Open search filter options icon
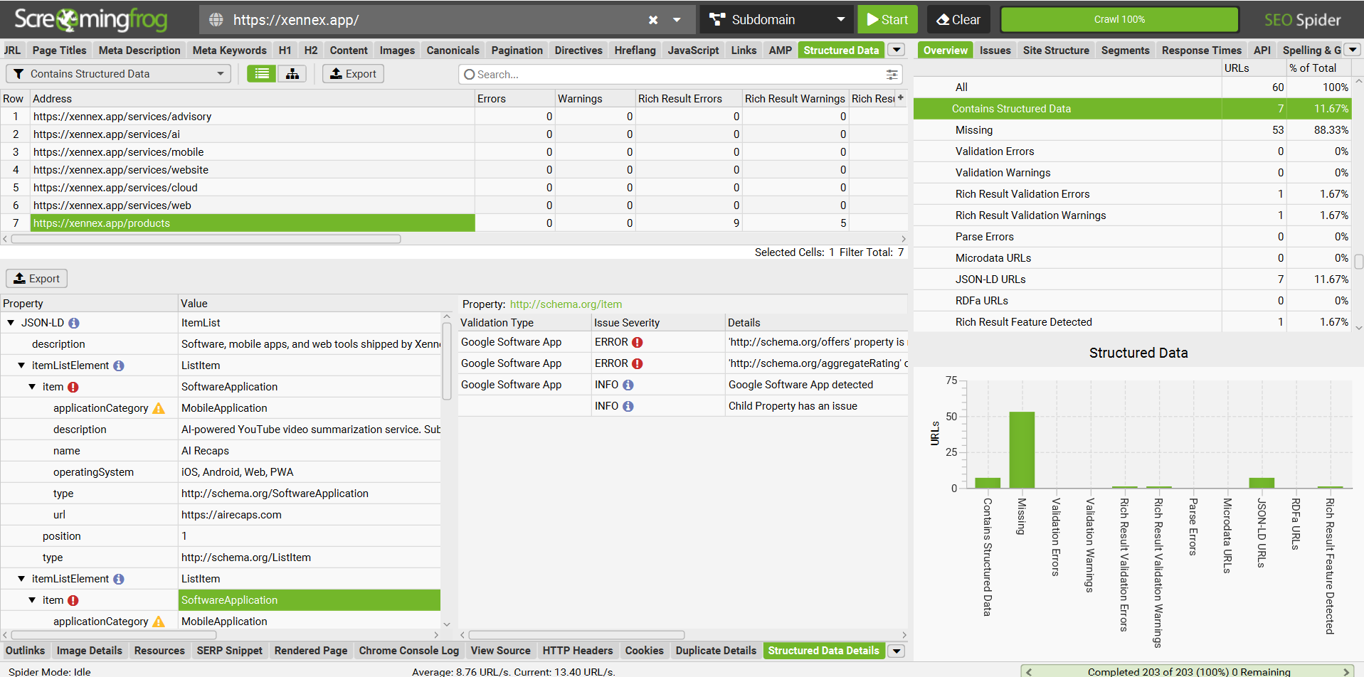1364x677 pixels. [x=892, y=75]
